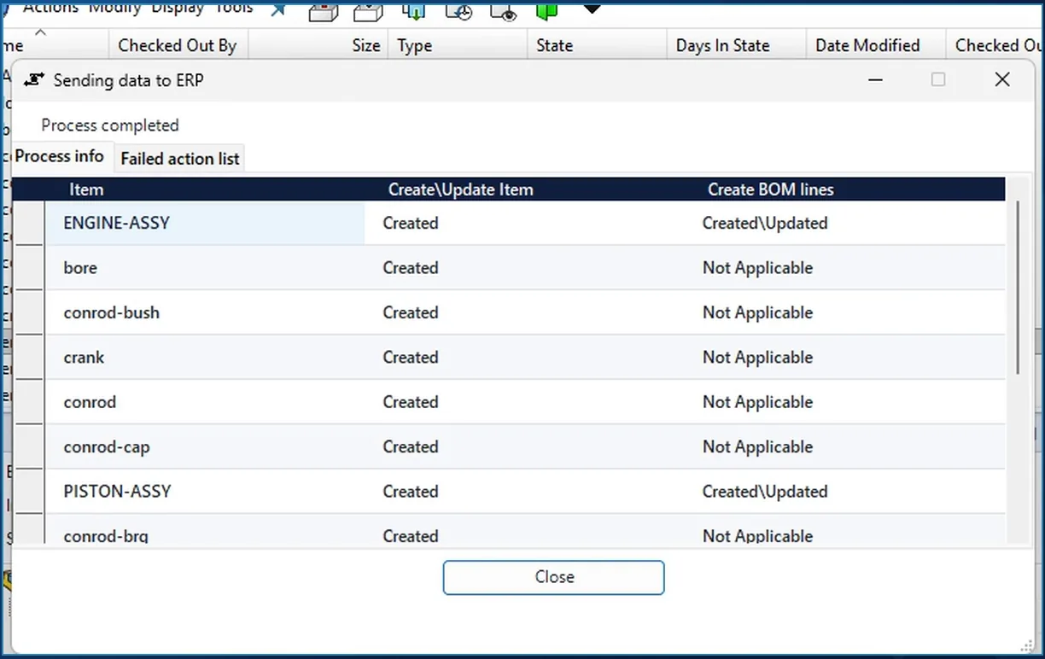Click the row selector beside PISTON-ASSY
Screen dimensions: 1045x659
tap(29, 492)
